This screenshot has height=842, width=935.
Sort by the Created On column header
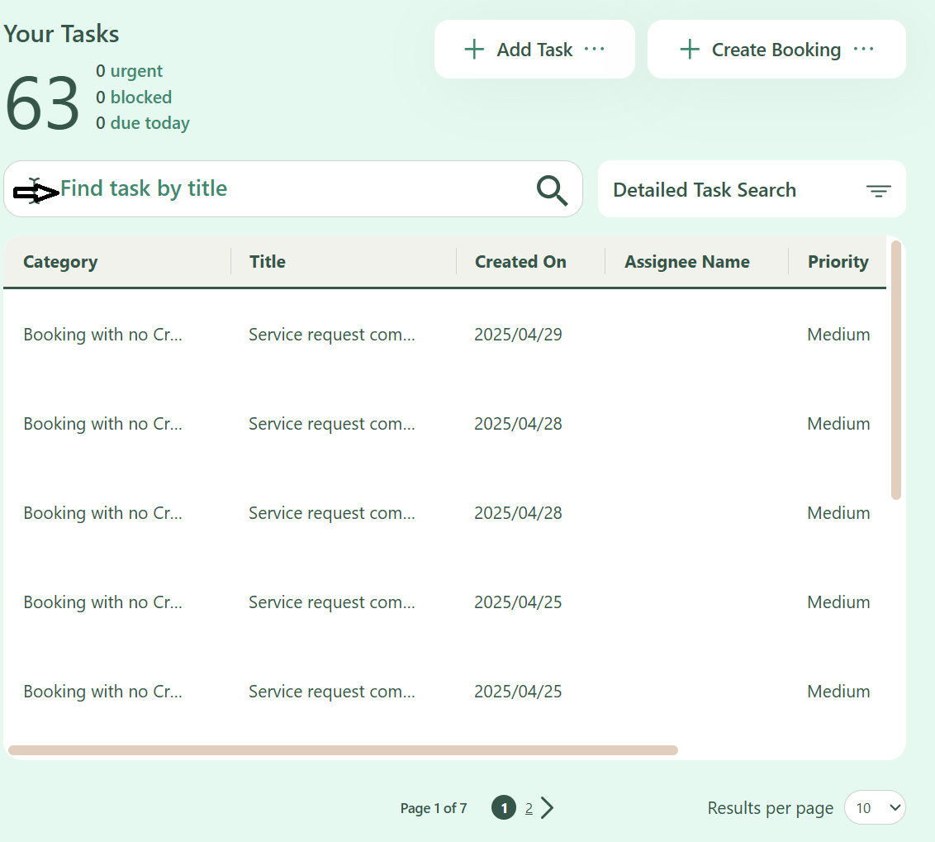520,262
